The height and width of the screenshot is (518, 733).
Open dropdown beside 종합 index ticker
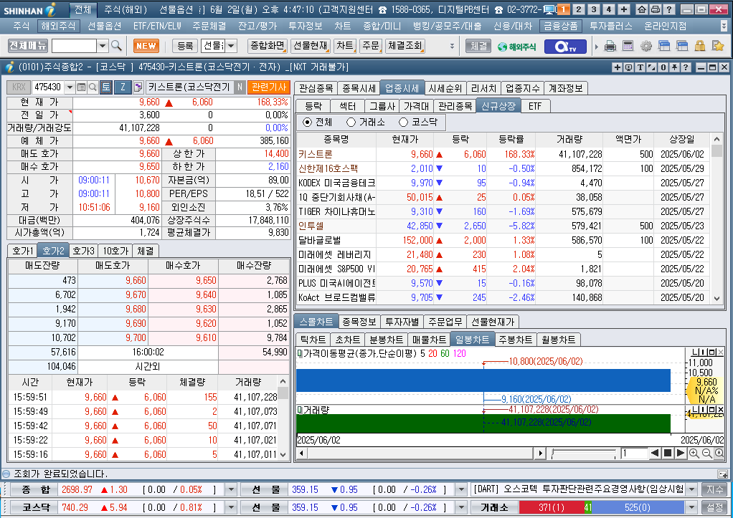click(231, 489)
